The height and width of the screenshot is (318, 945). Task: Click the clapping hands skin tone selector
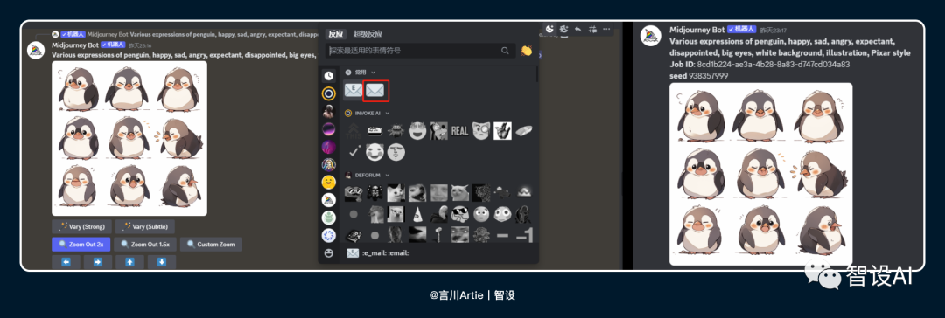pyautogui.click(x=526, y=51)
